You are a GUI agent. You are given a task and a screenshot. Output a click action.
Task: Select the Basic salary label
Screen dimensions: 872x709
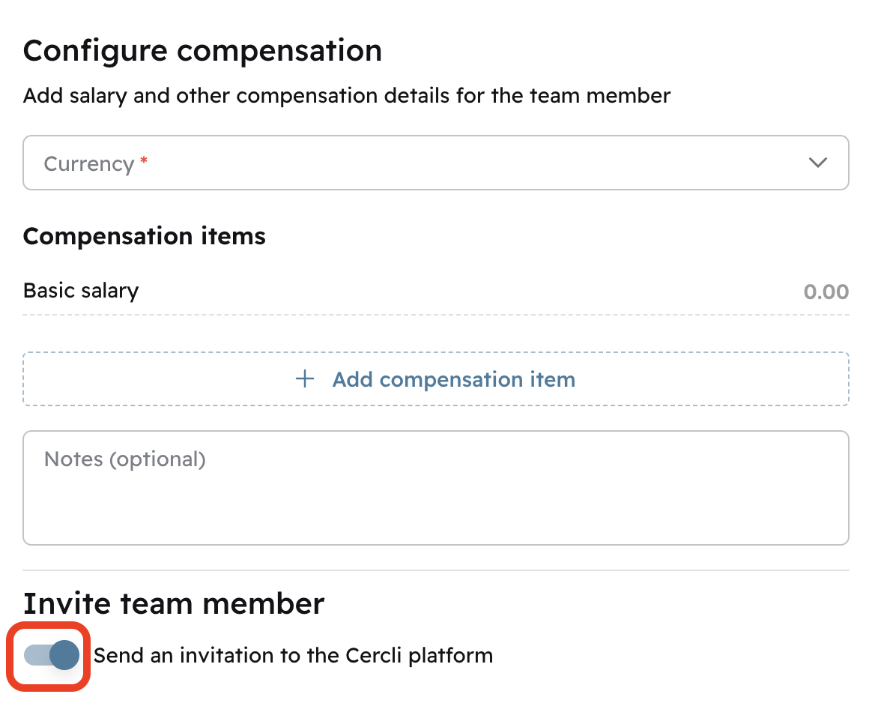tap(81, 291)
